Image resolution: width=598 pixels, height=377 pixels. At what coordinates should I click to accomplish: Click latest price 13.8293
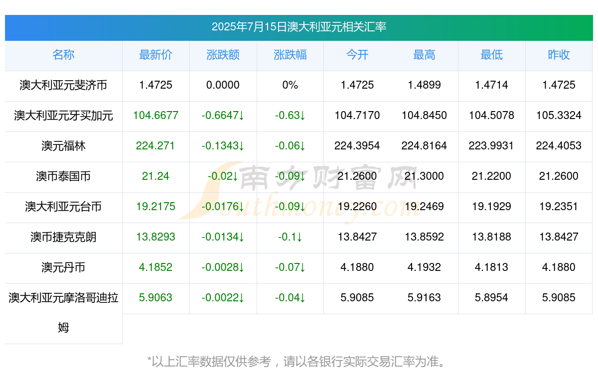pos(155,237)
